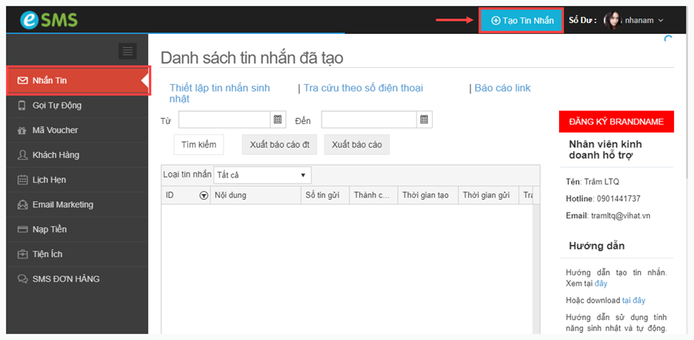The height and width of the screenshot is (340, 694).
Task: Click the Nhắn Tin envelope icon
Action: (22, 81)
